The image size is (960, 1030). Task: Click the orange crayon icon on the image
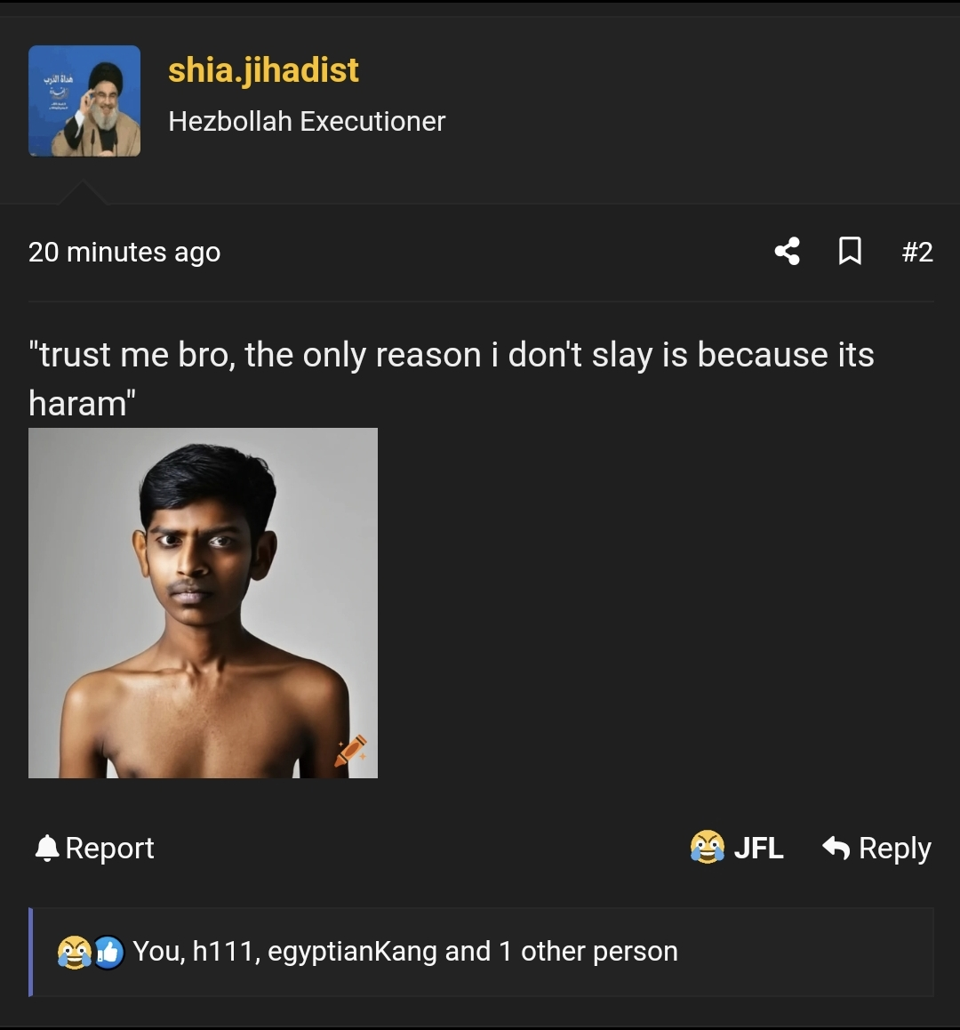click(x=351, y=751)
